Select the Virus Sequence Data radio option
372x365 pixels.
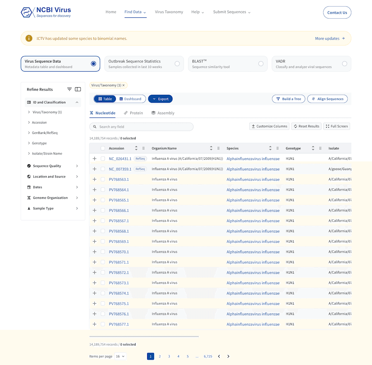93,64
